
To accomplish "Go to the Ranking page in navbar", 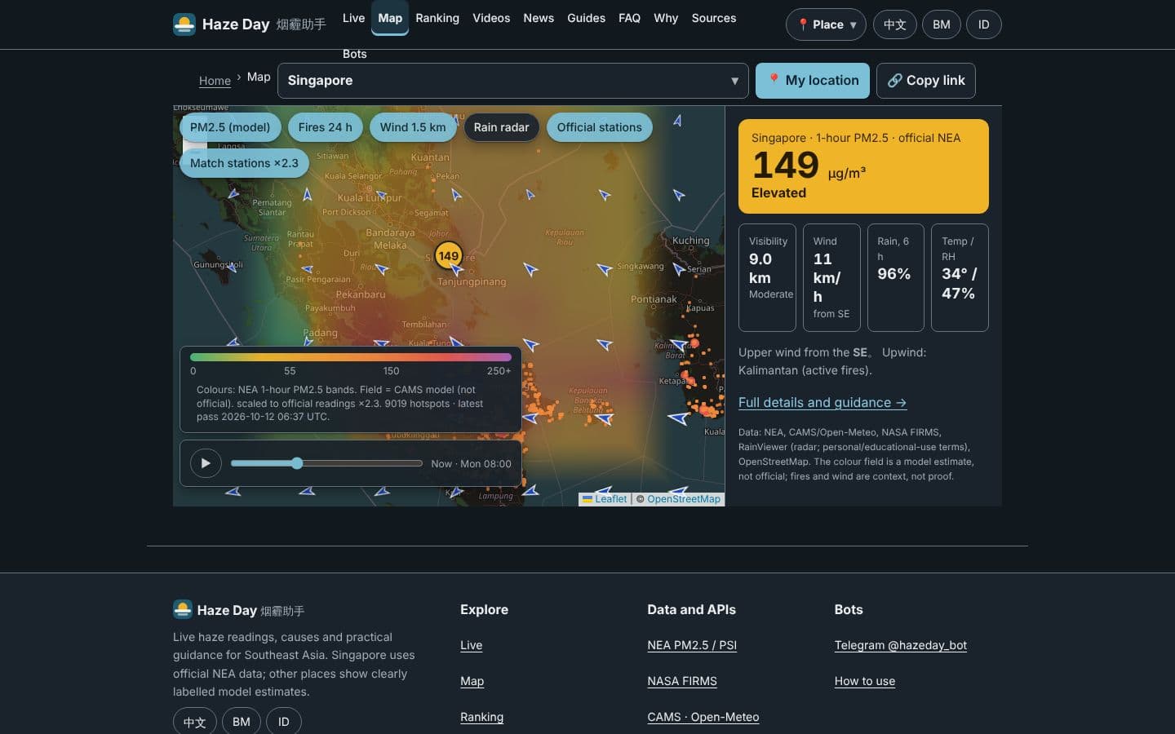I will pyautogui.click(x=437, y=18).
